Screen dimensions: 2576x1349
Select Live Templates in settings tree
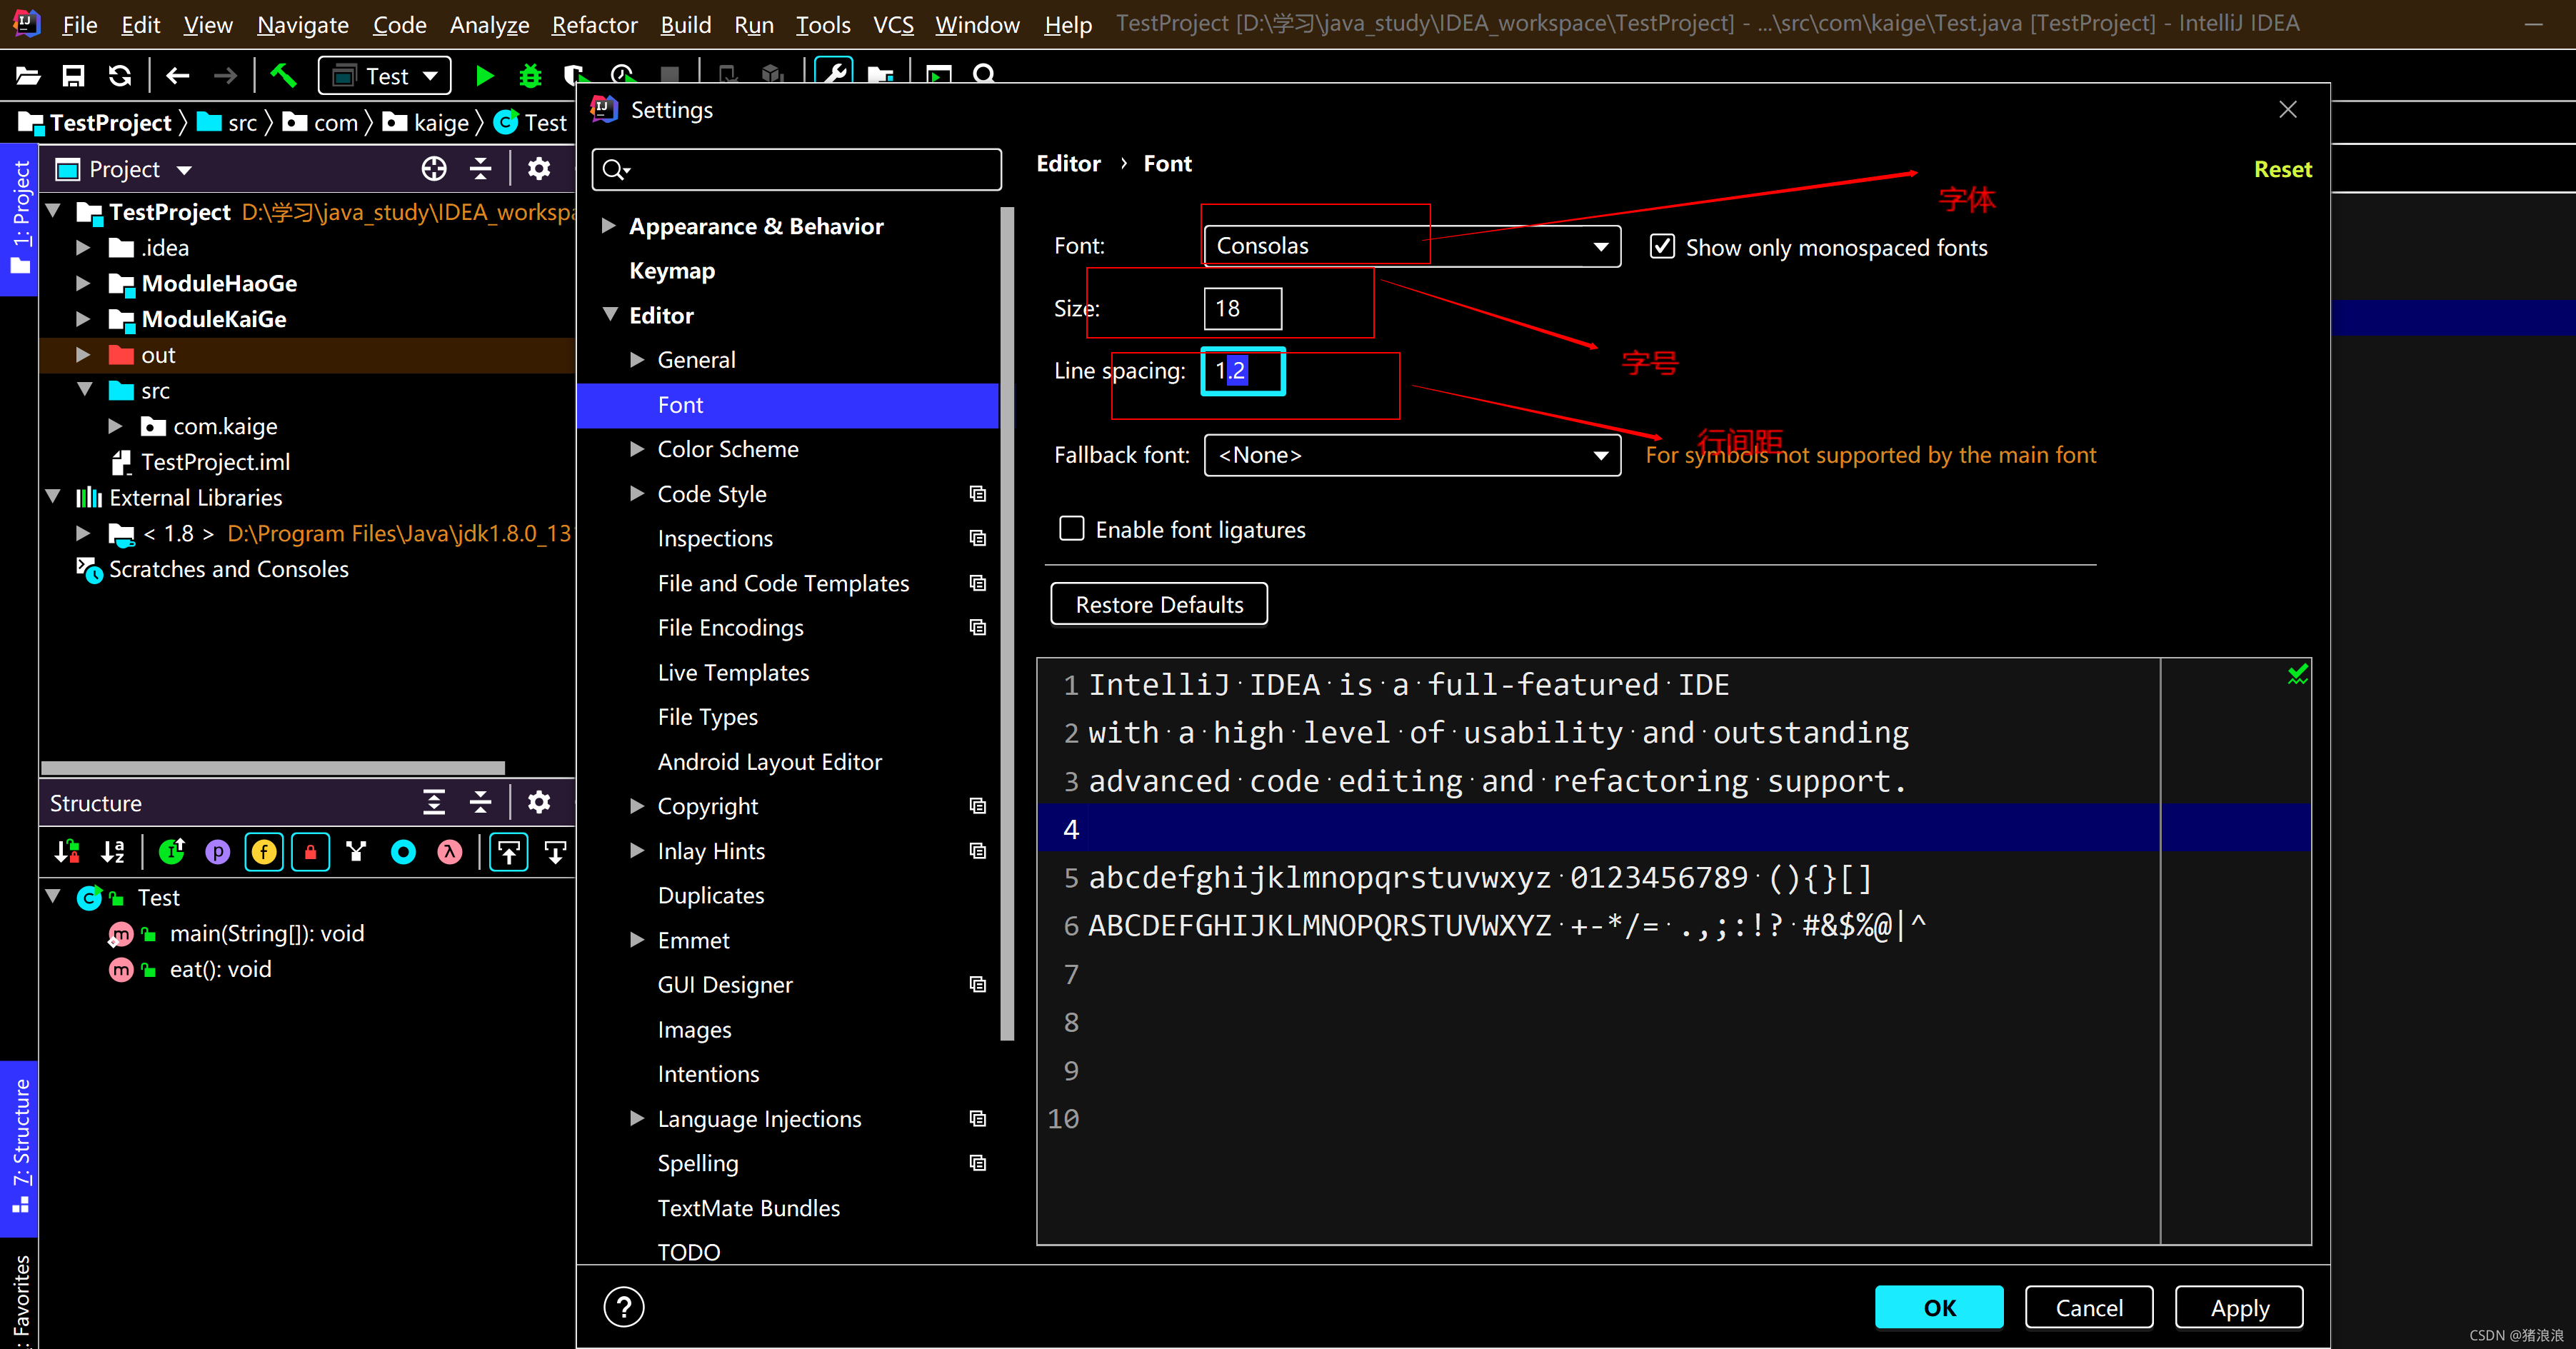(x=733, y=672)
